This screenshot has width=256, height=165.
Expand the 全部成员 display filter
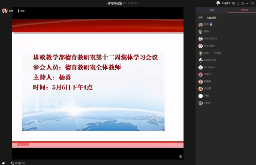tap(211, 18)
